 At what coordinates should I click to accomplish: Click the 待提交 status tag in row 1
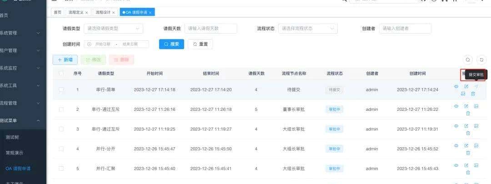click(335, 90)
